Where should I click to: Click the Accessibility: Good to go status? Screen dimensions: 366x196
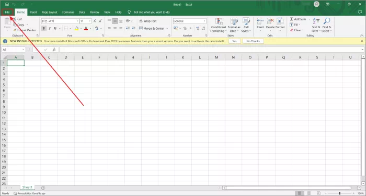[x=30, y=193]
